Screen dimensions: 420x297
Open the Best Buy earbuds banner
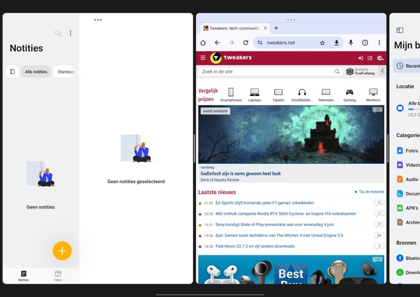(x=291, y=269)
